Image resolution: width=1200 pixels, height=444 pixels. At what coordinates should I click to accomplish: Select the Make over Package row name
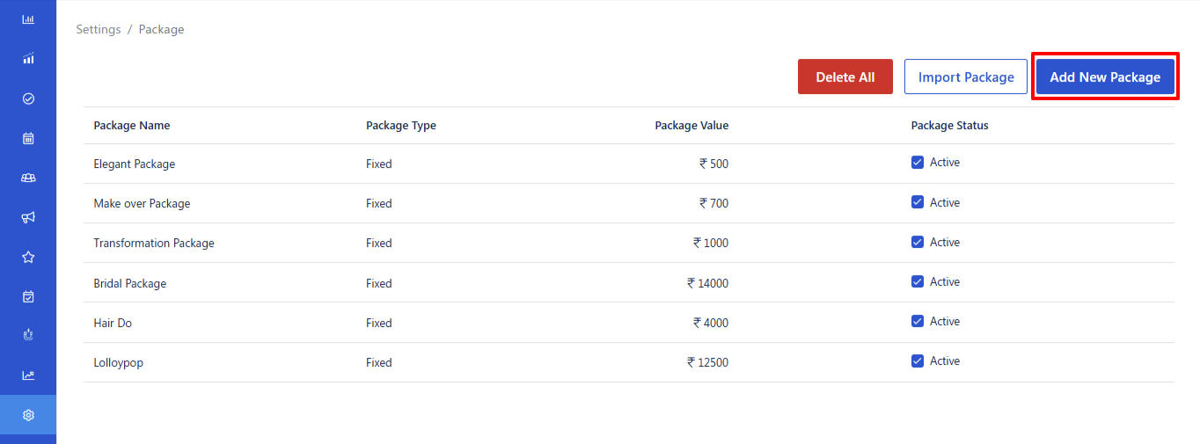tap(142, 204)
